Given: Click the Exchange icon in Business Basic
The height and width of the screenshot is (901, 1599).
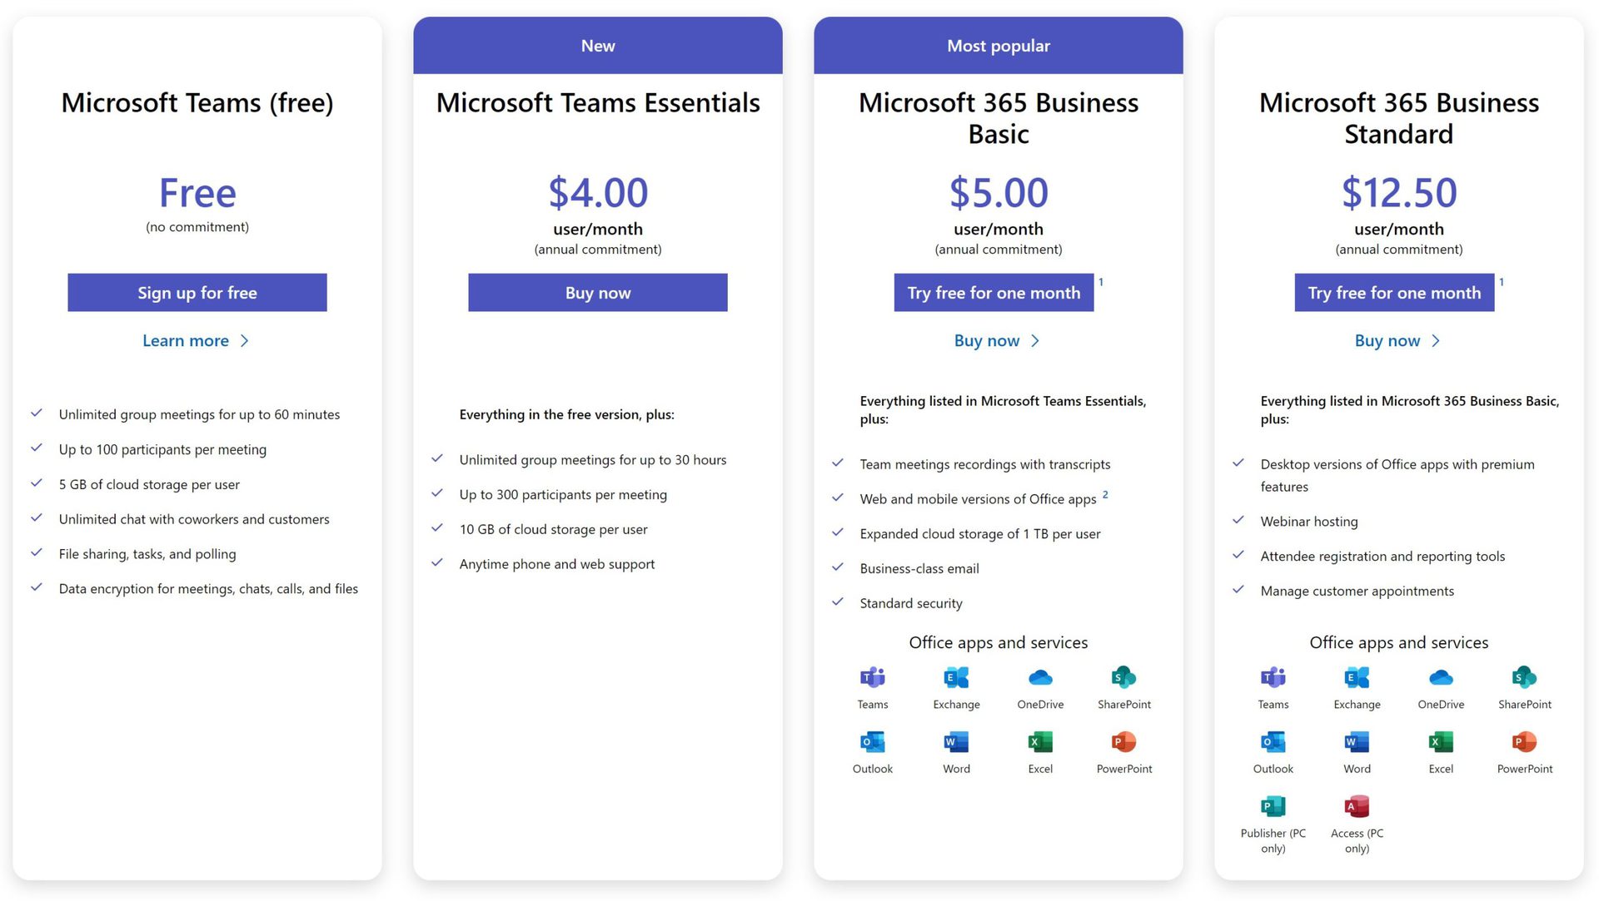Looking at the screenshot, I should click(x=954, y=678).
